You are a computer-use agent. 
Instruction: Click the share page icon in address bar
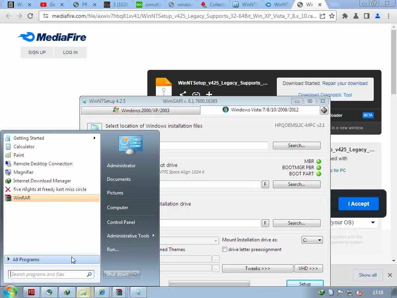[x=322, y=16]
